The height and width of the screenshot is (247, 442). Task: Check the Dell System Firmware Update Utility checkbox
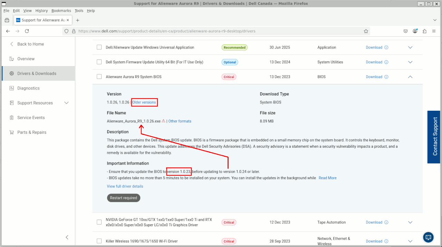99,62
